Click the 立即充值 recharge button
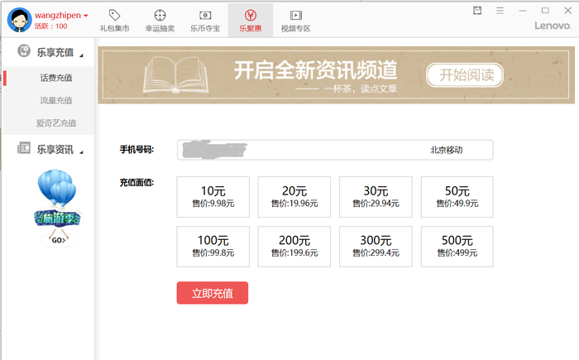Screen dimensions: 579x360 point(212,293)
